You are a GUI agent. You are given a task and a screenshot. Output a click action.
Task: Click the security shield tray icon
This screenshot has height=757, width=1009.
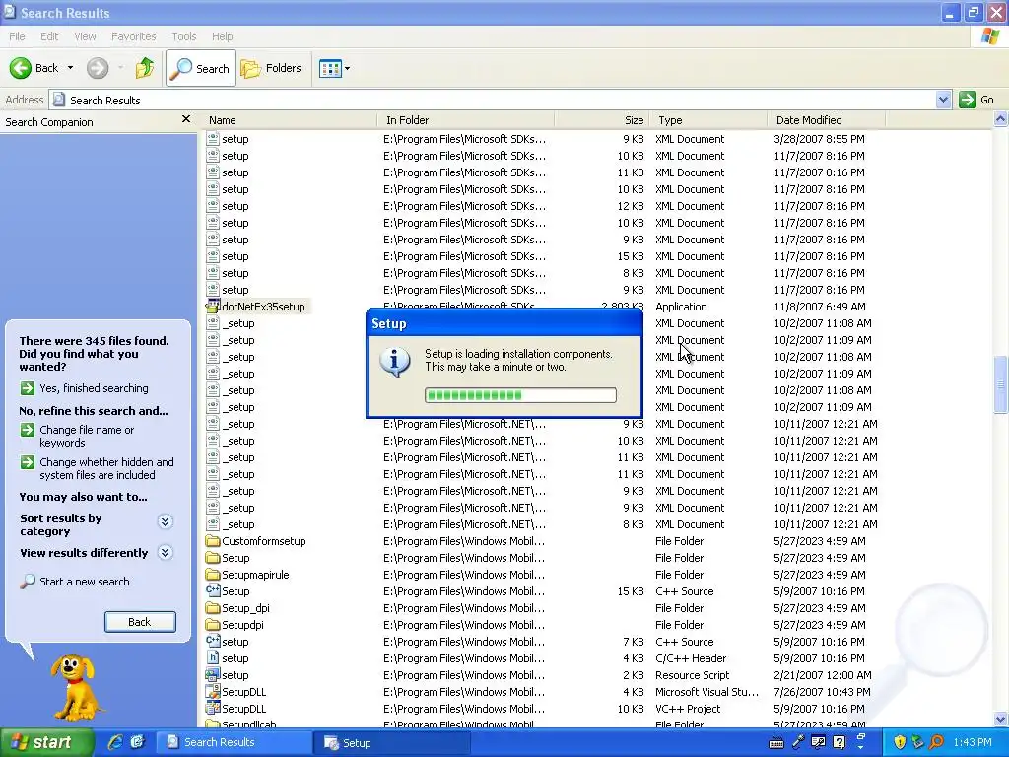(x=900, y=742)
